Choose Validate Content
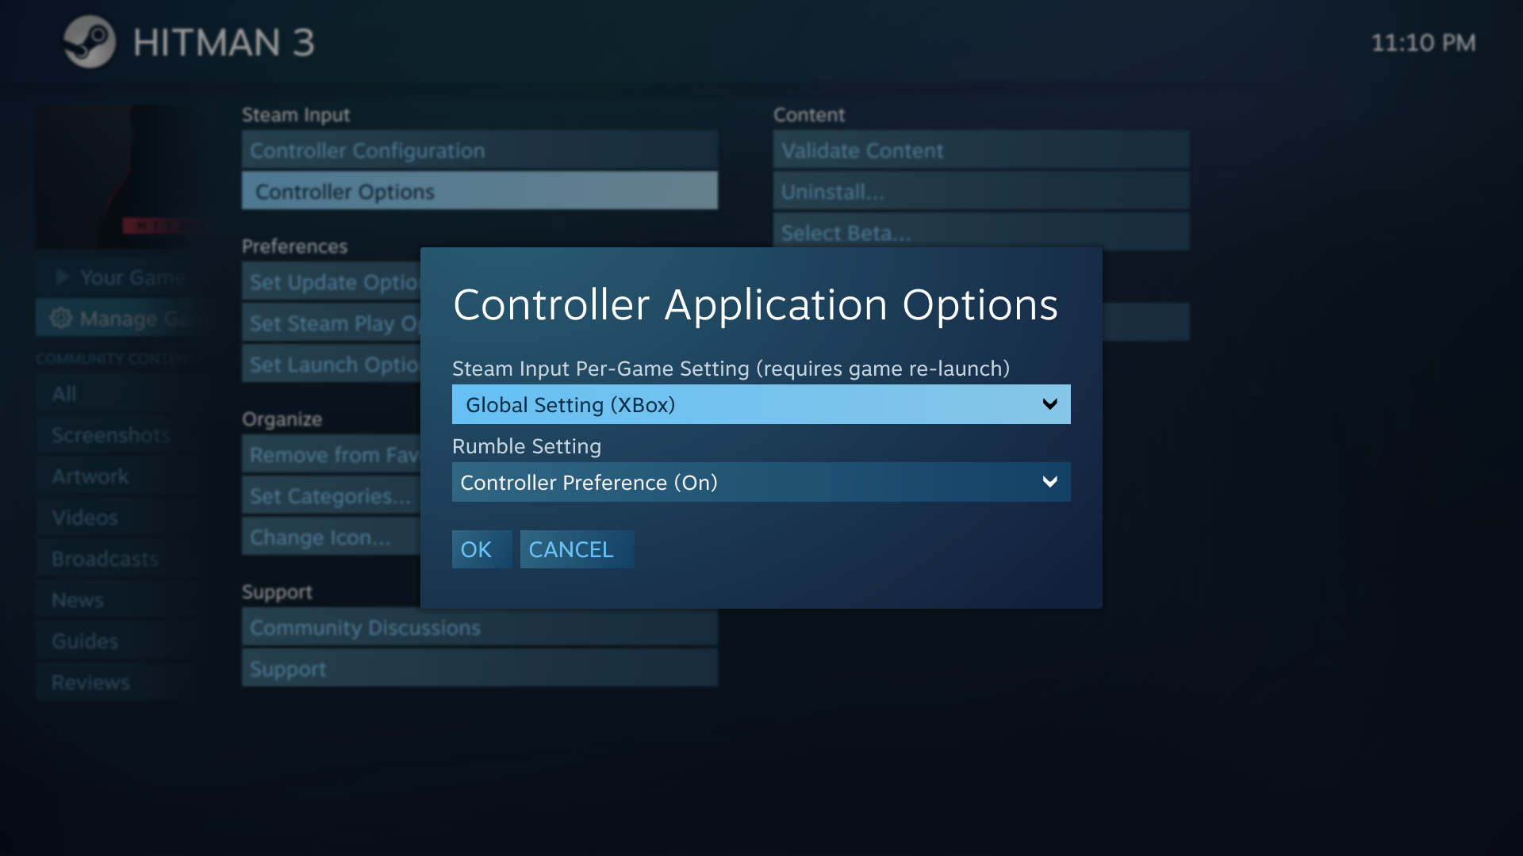Viewport: 1523px width, 856px height. [862, 150]
